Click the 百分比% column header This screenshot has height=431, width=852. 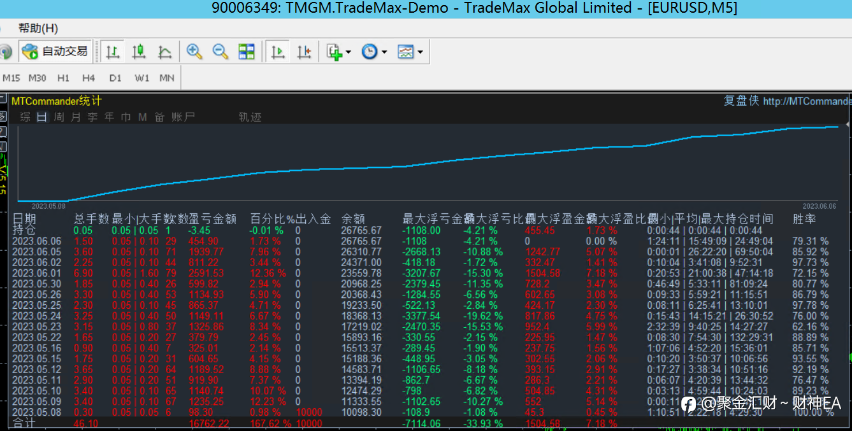pos(273,220)
